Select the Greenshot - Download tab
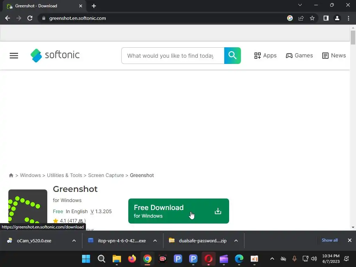 (44, 6)
